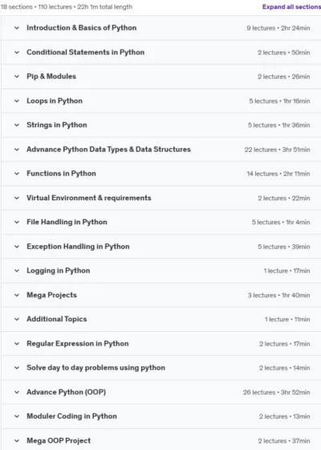This screenshot has height=450, width=321.
Task: Expand Introduction & Basics of Python chevron
Action: (x=17, y=28)
